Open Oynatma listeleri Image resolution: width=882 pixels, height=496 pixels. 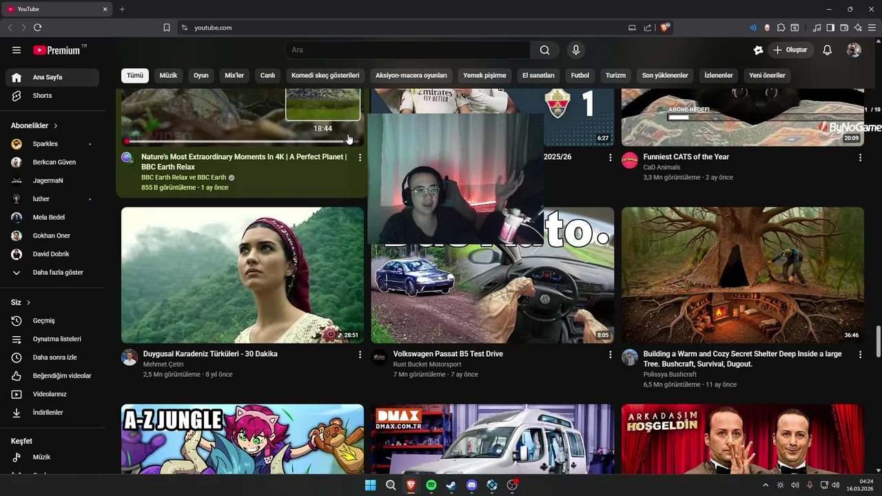tap(52, 339)
